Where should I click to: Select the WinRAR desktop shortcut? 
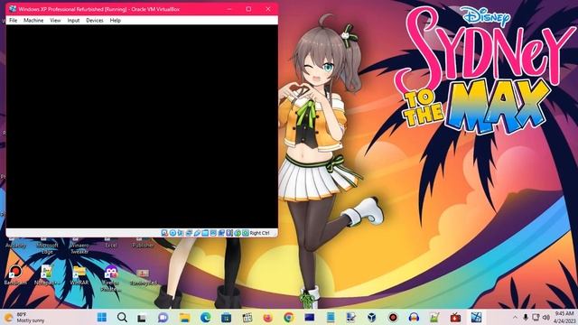click(79, 274)
